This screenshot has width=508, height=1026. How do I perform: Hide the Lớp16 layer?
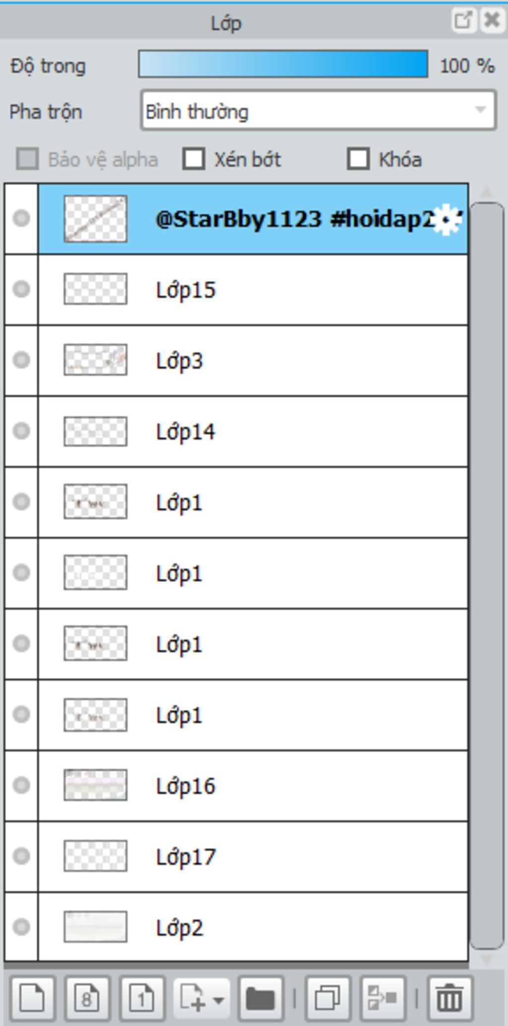click(21, 785)
